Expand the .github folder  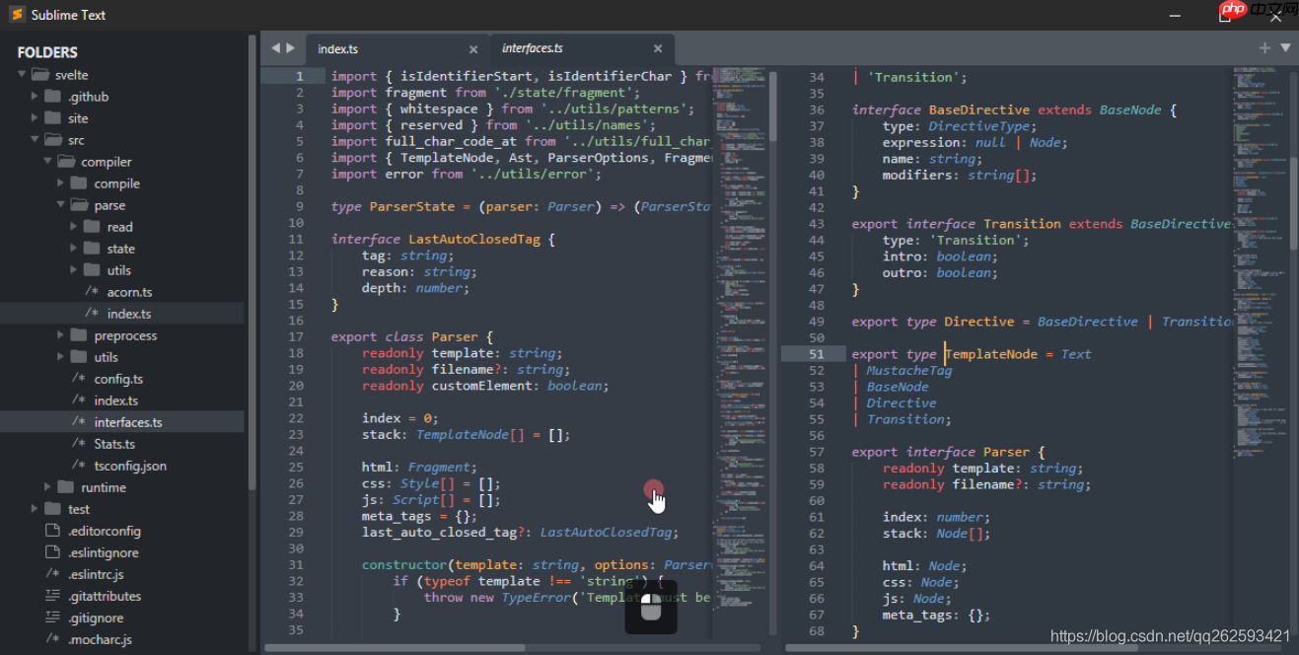35,97
